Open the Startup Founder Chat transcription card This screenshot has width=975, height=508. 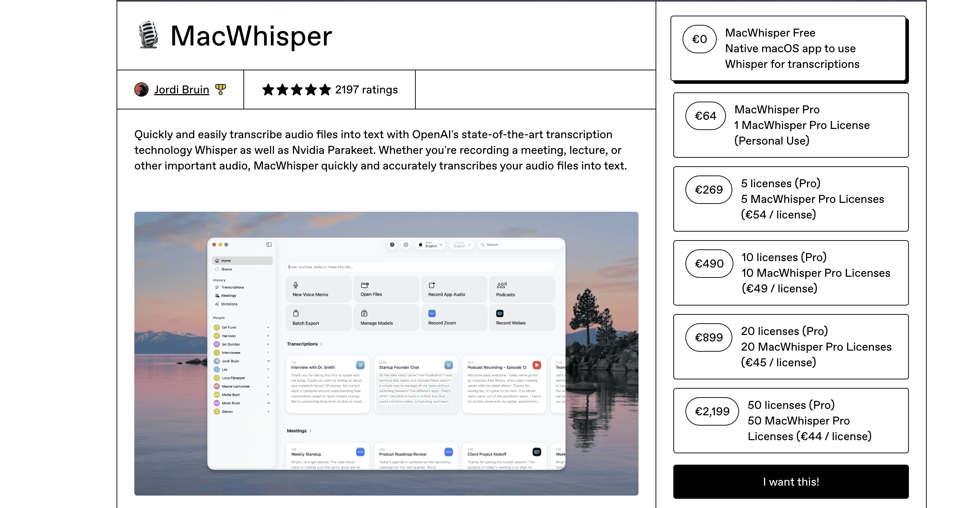(416, 384)
